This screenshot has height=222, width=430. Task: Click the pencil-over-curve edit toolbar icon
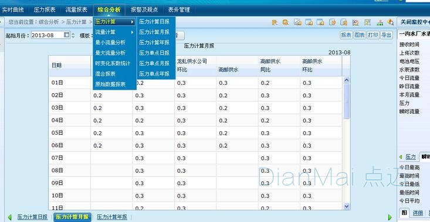point(355,22)
